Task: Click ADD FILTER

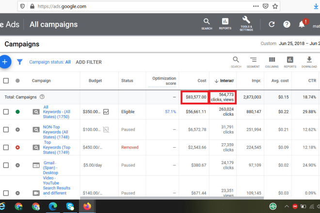Action: click(89, 62)
